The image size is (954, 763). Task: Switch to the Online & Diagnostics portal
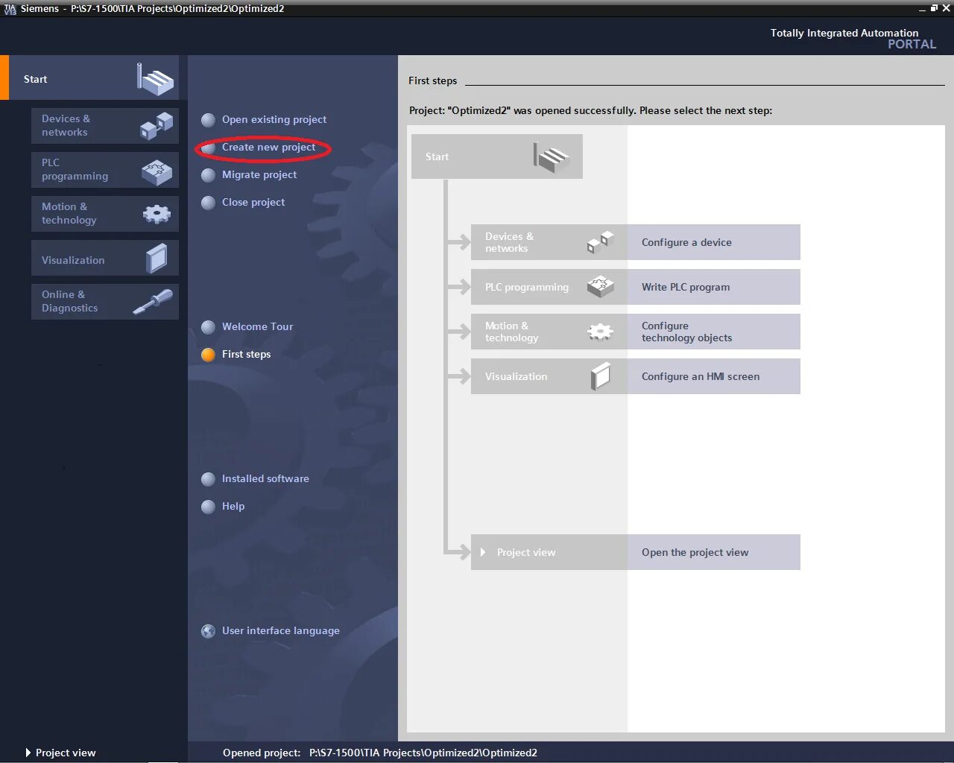click(x=105, y=302)
